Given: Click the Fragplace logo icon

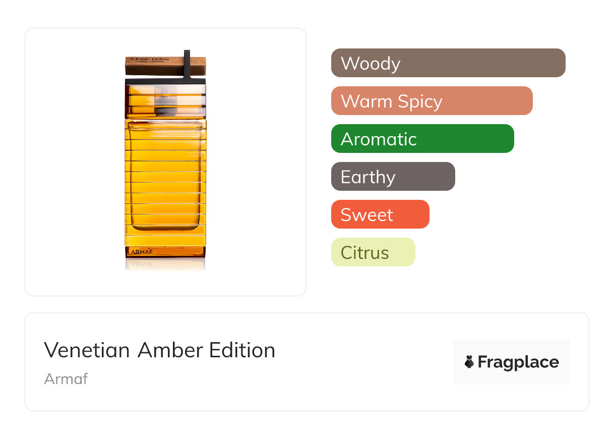Looking at the screenshot, I should coord(470,362).
